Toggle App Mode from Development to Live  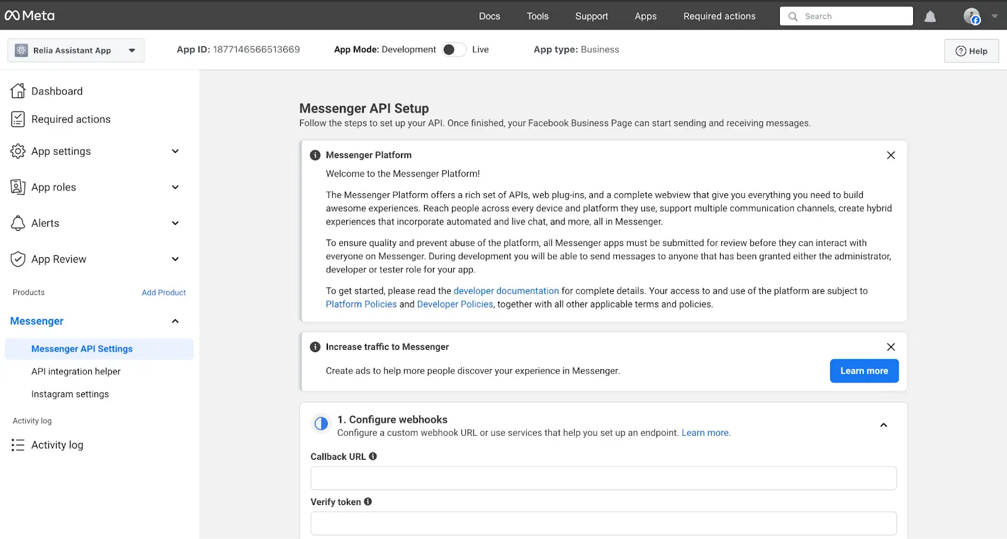(454, 50)
